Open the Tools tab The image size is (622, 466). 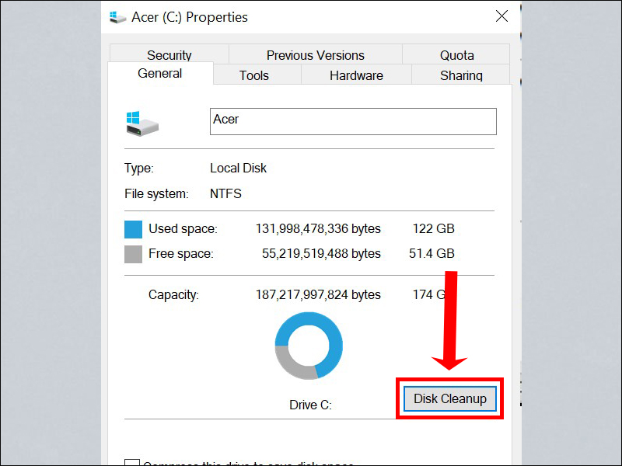253,75
